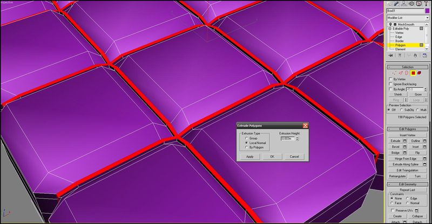Click Grow selection button
Screen dimensions: 432x224
pos(418,94)
